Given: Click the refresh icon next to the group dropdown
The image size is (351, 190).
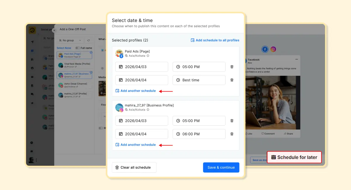Looking at the screenshot, I should tap(88, 40).
